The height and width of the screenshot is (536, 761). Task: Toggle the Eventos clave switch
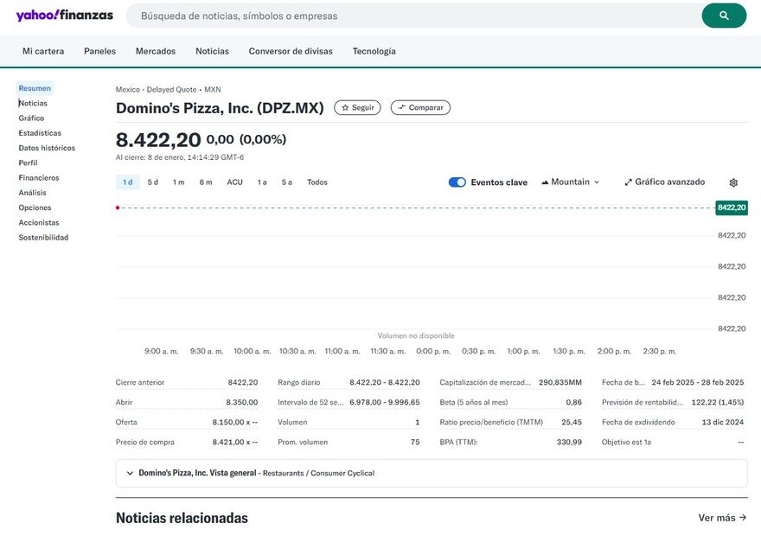click(457, 182)
